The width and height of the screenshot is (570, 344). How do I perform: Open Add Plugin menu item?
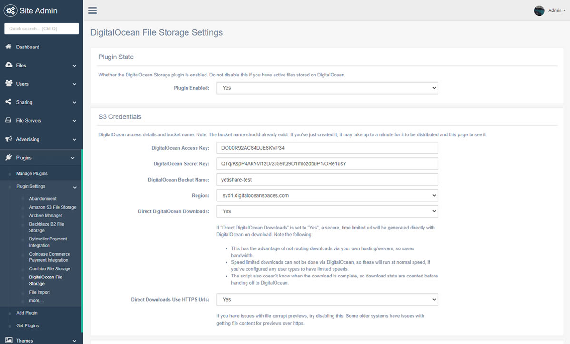(27, 313)
